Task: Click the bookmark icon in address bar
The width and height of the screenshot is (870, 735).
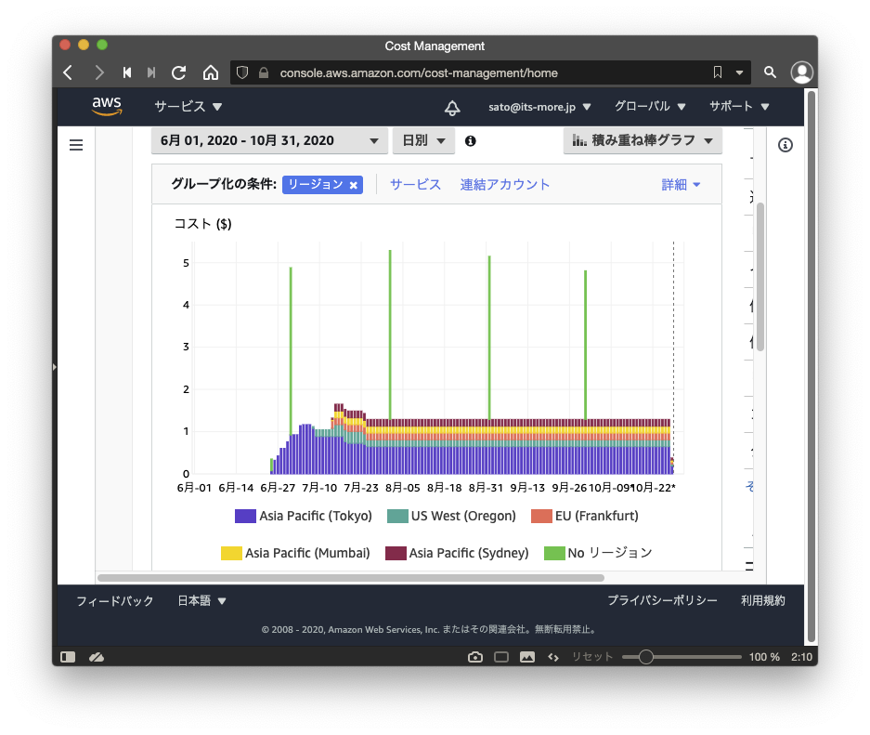Action: 717,72
